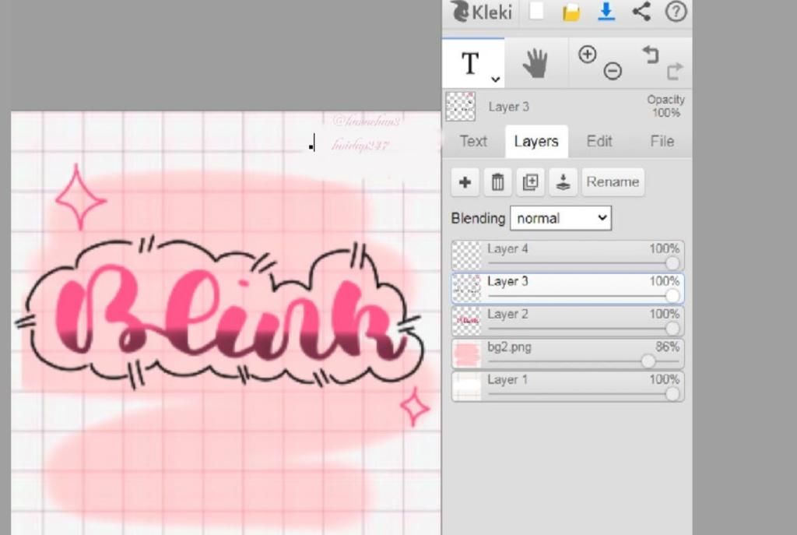This screenshot has height=535, width=797.
Task: Duplicate the selected layer
Action: click(530, 182)
